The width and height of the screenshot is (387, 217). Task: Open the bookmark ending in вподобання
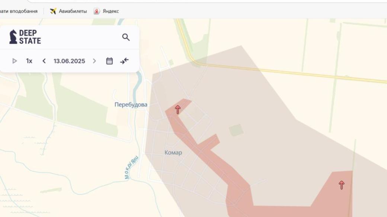click(x=19, y=11)
